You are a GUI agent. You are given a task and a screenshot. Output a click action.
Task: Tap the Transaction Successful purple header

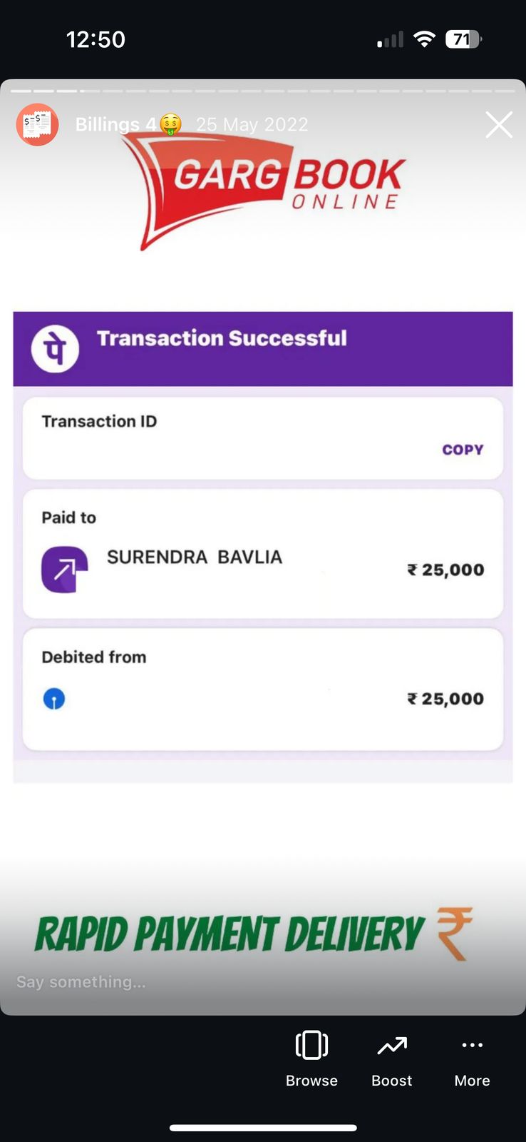263,349
